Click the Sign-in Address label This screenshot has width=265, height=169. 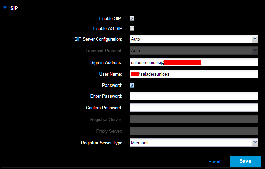(106, 63)
